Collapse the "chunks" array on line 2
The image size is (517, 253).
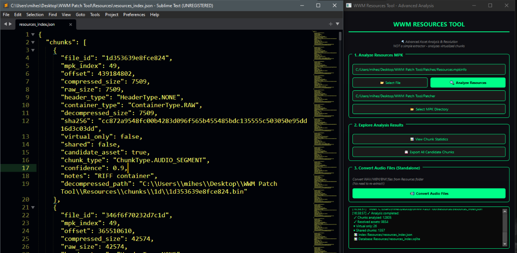point(34,42)
